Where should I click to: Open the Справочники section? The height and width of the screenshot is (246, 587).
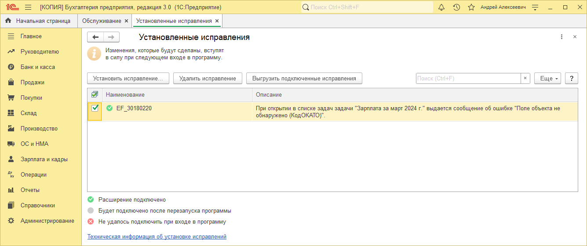click(40, 205)
